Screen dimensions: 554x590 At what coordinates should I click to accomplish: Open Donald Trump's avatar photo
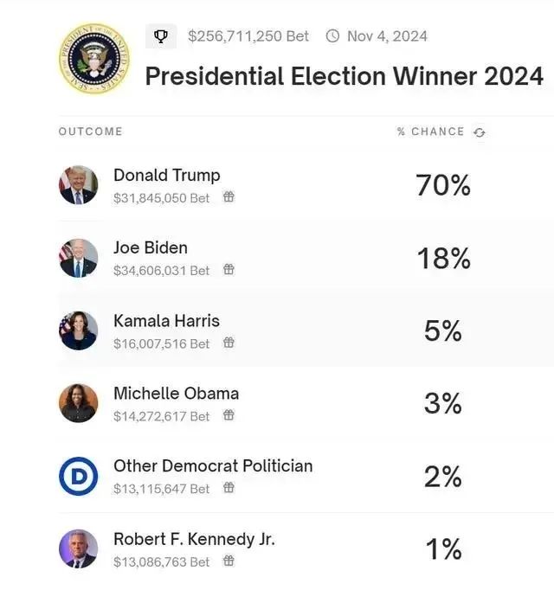tap(78, 185)
